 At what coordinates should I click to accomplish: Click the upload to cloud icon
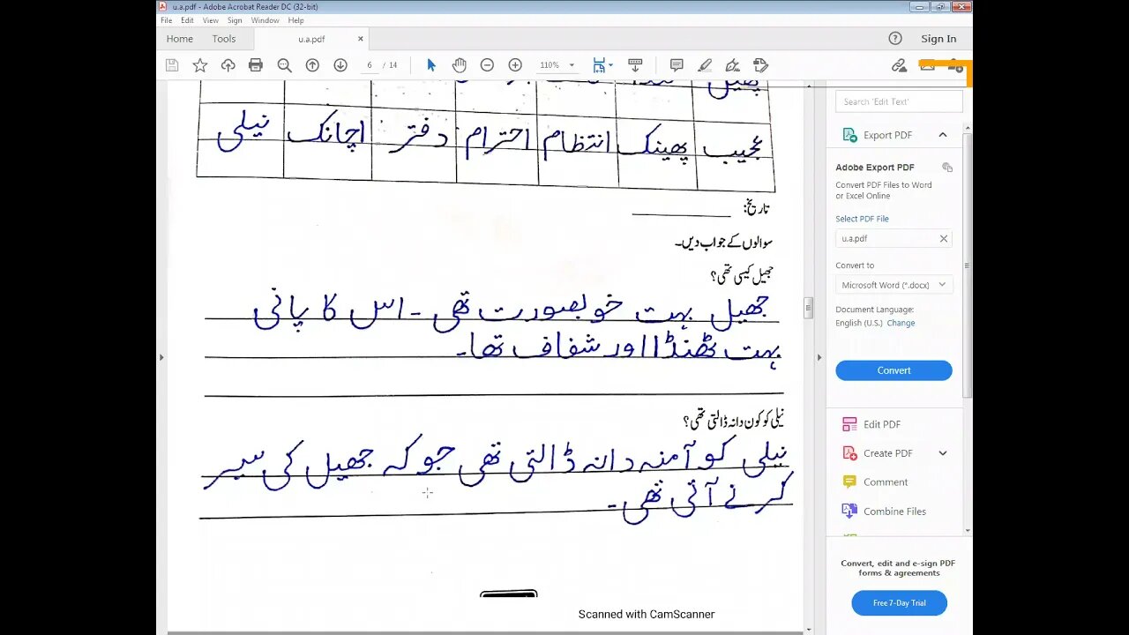click(x=228, y=65)
